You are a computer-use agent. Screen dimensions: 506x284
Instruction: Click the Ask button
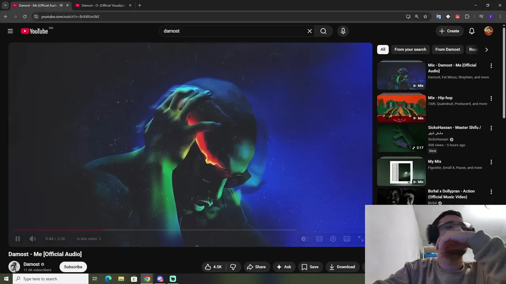[x=284, y=267]
